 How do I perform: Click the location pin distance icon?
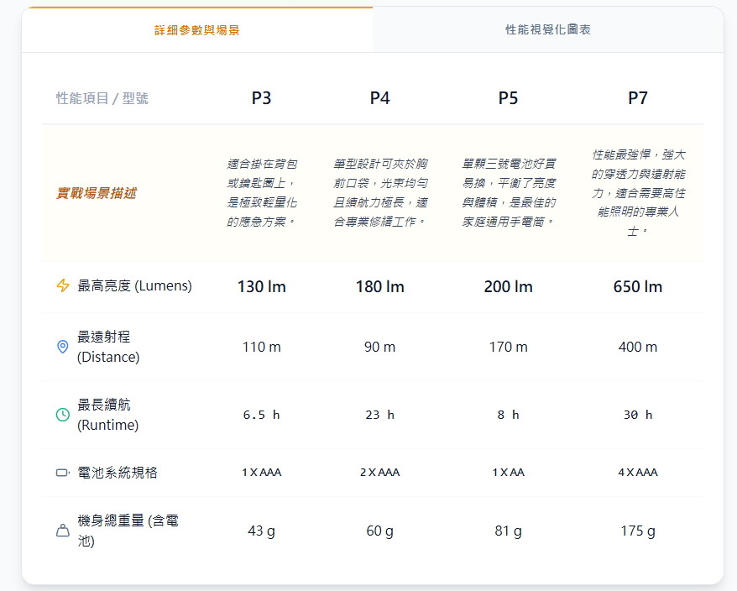pyautogui.click(x=62, y=347)
